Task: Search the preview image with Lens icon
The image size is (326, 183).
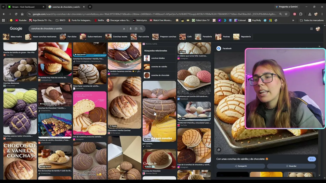Action: [x=219, y=150]
